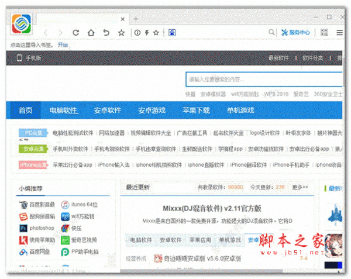Viewport: 351px width, 279px height.
Task: Click the Baidu paw icon
Action: [172, 33]
